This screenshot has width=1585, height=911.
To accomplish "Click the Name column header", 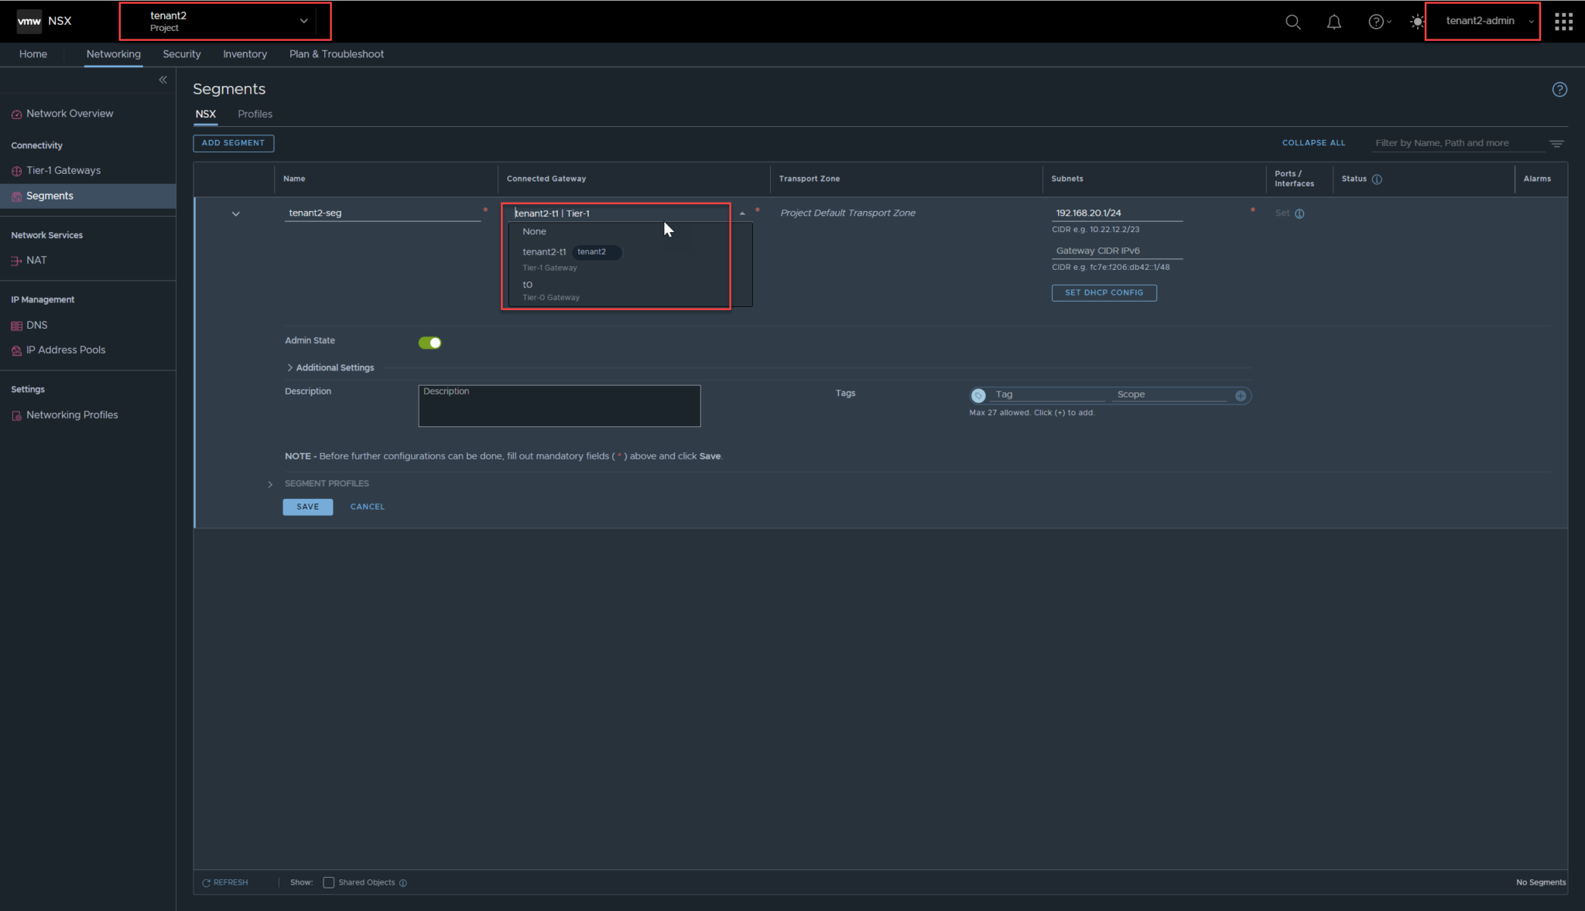I will point(294,179).
